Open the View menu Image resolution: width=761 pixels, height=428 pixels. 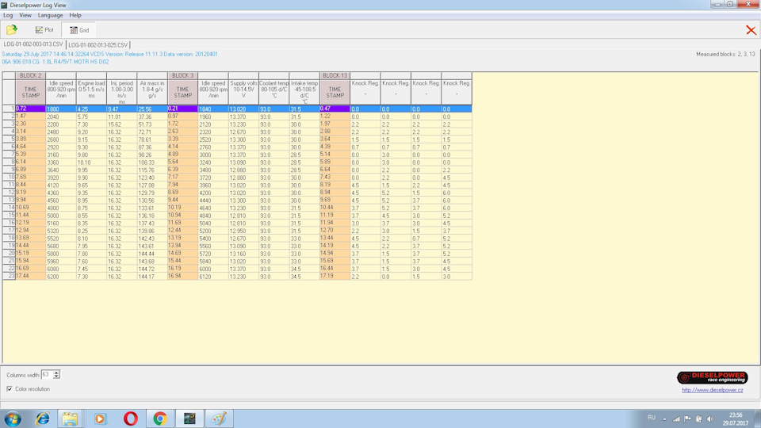25,15
